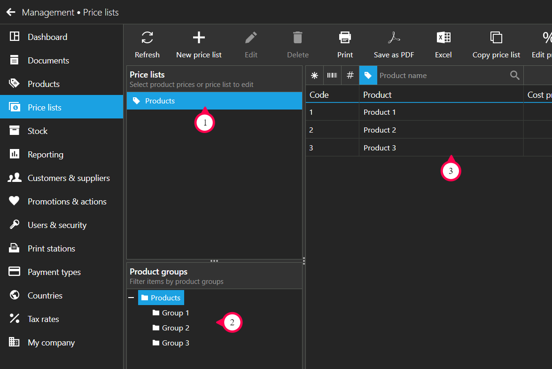Export price list to Excel
The height and width of the screenshot is (369, 552).
pyautogui.click(x=443, y=45)
